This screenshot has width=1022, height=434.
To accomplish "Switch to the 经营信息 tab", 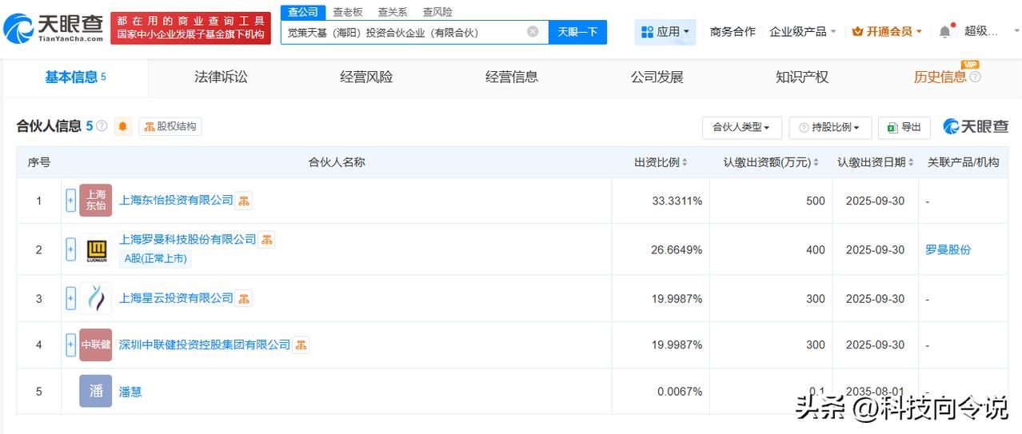I will coord(512,78).
